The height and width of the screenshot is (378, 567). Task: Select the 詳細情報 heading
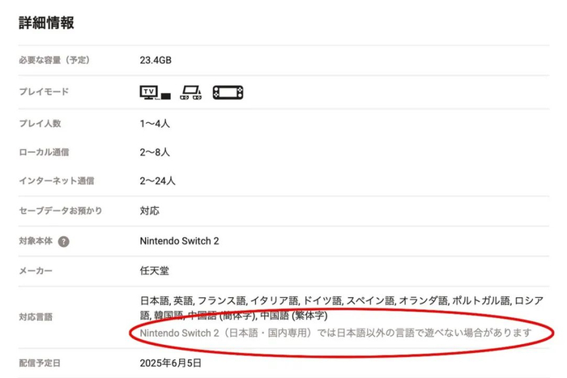[x=46, y=23]
